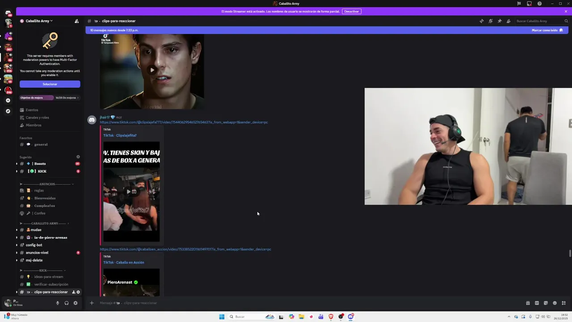Open the new messages banner since 7:33 p.m.
This screenshot has height=322, width=572.
pyautogui.click(x=114, y=30)
